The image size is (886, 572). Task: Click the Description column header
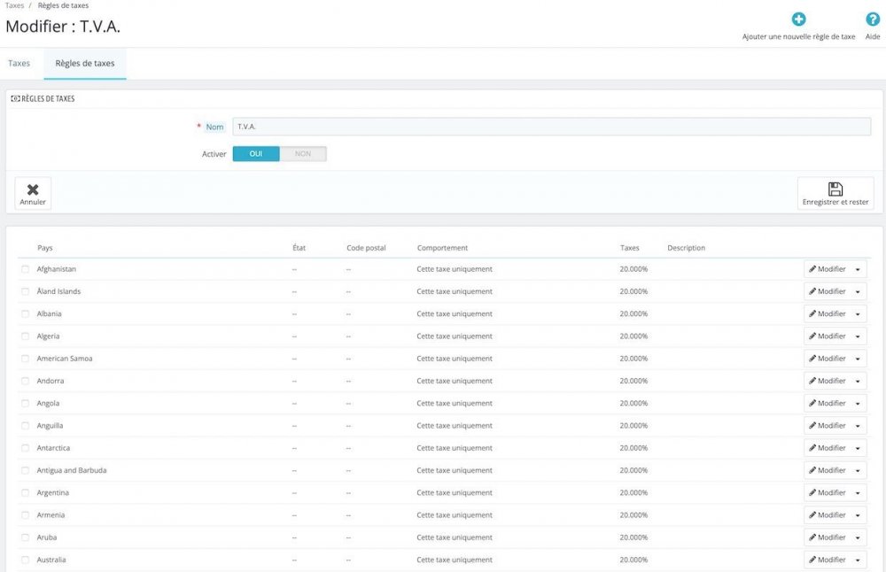686,248
